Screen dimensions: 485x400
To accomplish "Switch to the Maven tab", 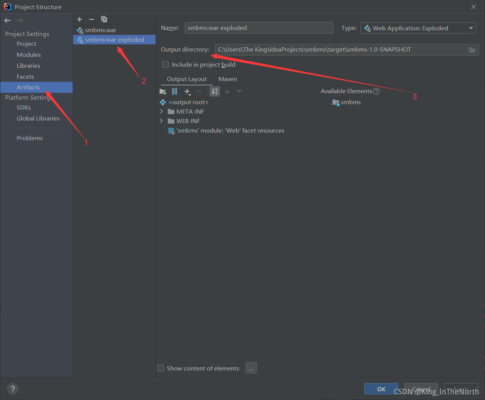I will coord(228,79).
